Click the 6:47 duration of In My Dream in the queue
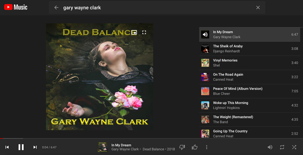 coord(295,35)
